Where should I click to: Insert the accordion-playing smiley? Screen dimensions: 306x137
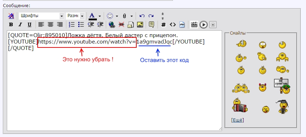point(240,105)
